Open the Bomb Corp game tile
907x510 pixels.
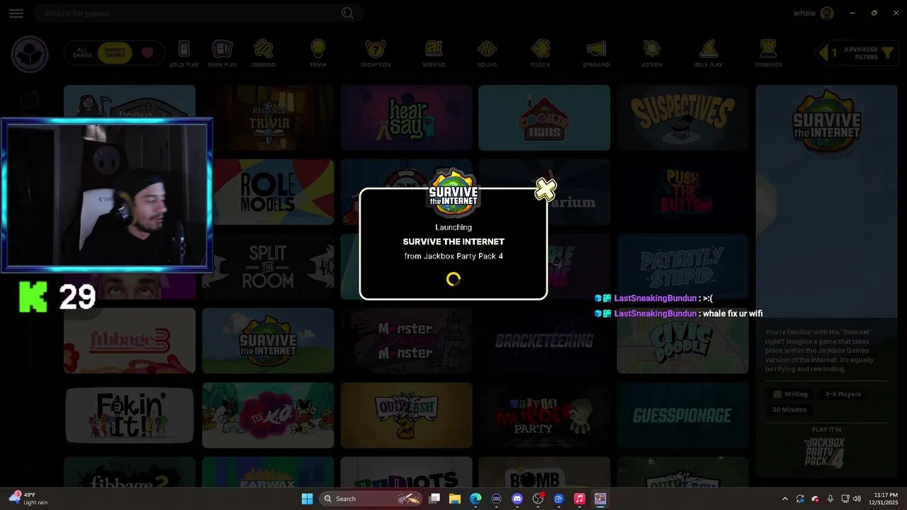pyautogui.click(x=544, y=472)
